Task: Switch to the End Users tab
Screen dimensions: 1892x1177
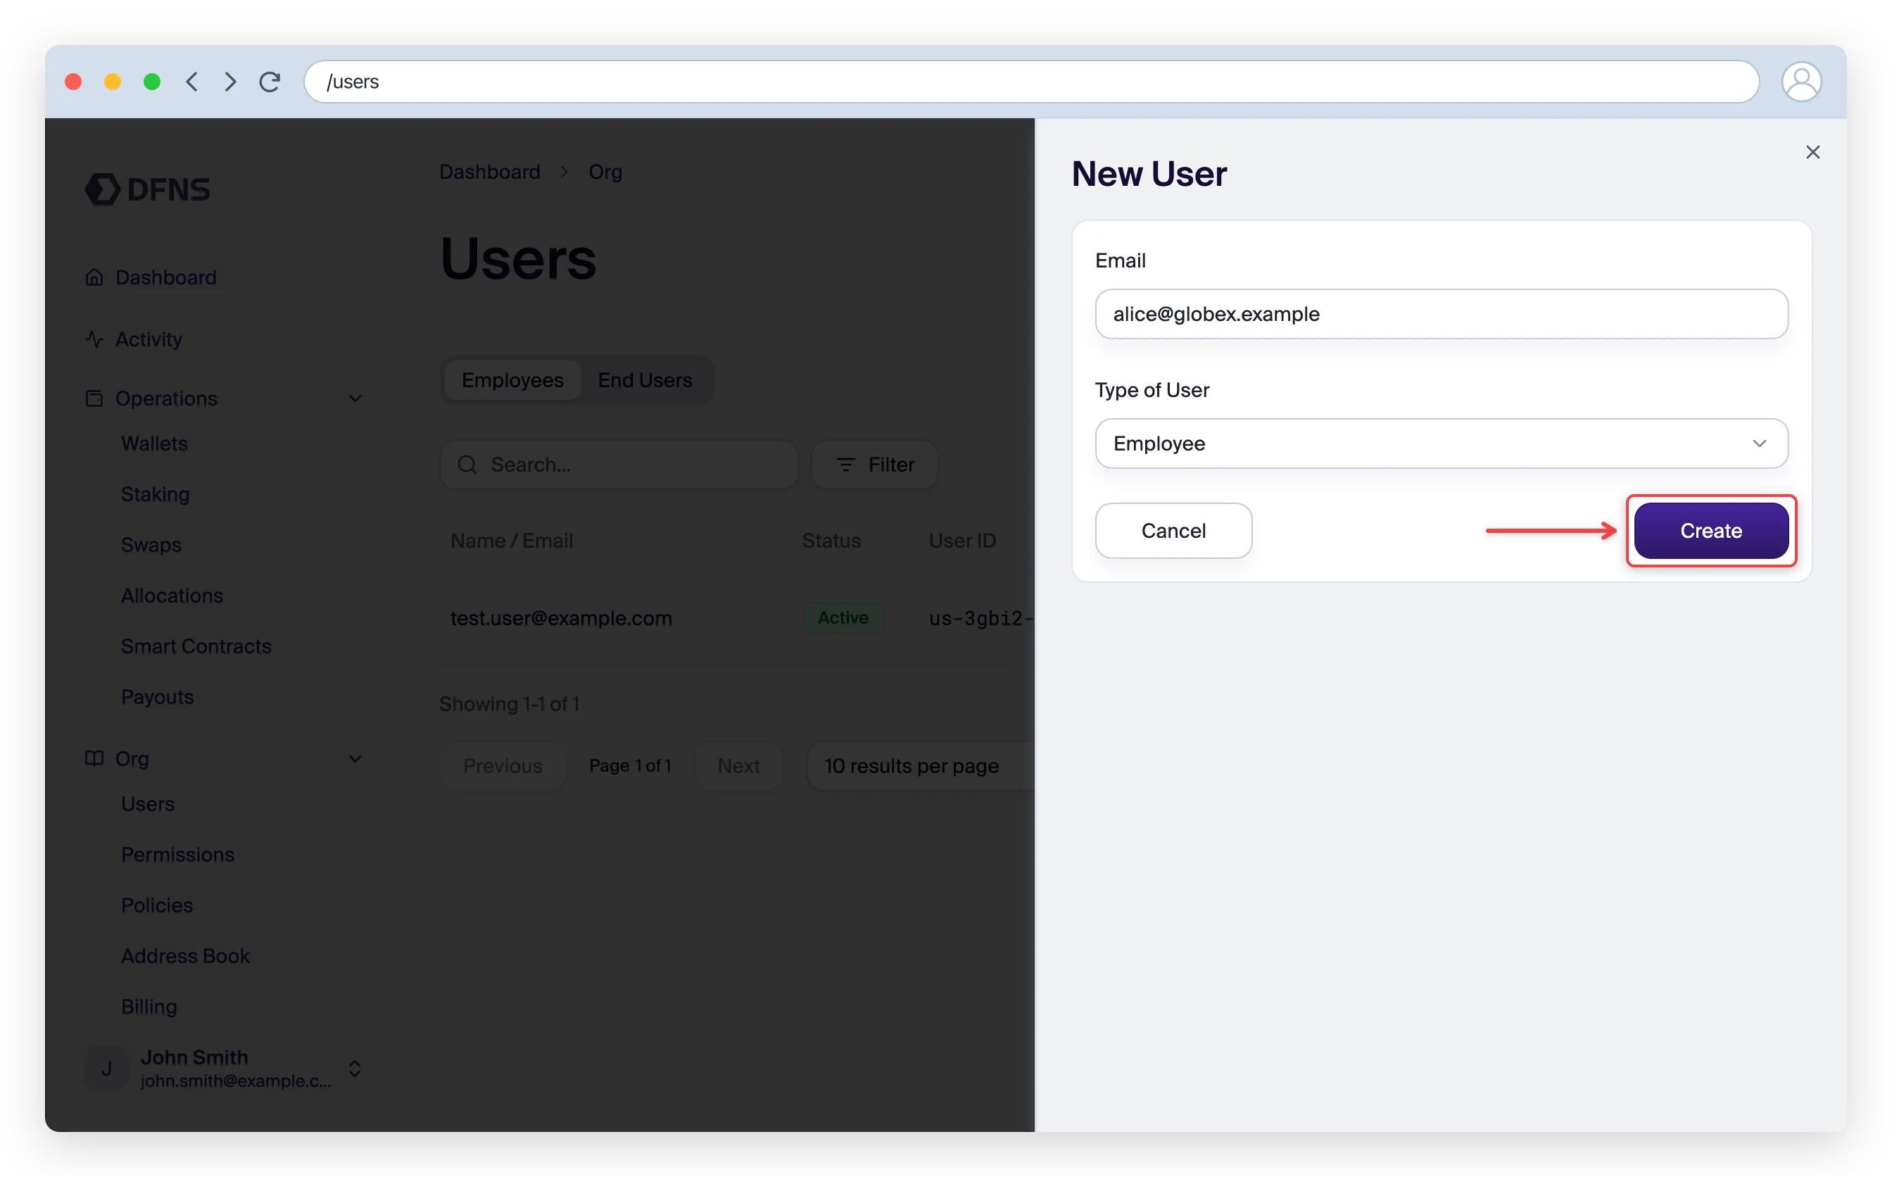Action: 645,380
